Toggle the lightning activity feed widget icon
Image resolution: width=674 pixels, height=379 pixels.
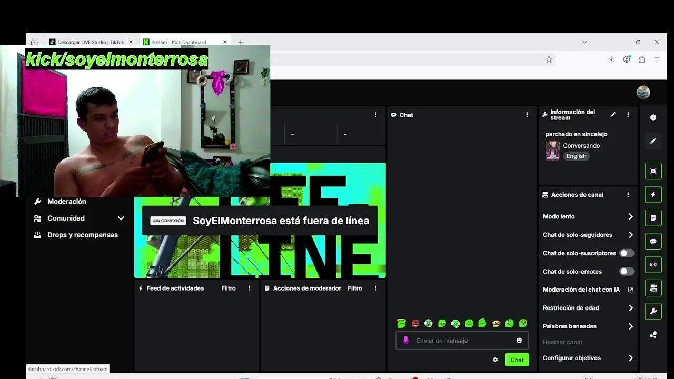pyautogui.click(x=653, y=194)
